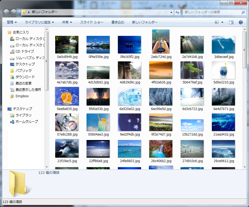The image size is (249, 207).
Task: Open the recent pages dropdown arrow
Action: [19, 12]
